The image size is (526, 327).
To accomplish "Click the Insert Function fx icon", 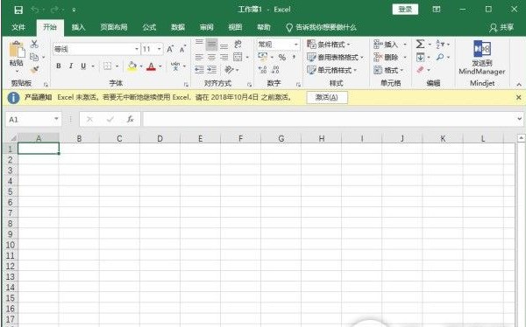I will (130, 119).
